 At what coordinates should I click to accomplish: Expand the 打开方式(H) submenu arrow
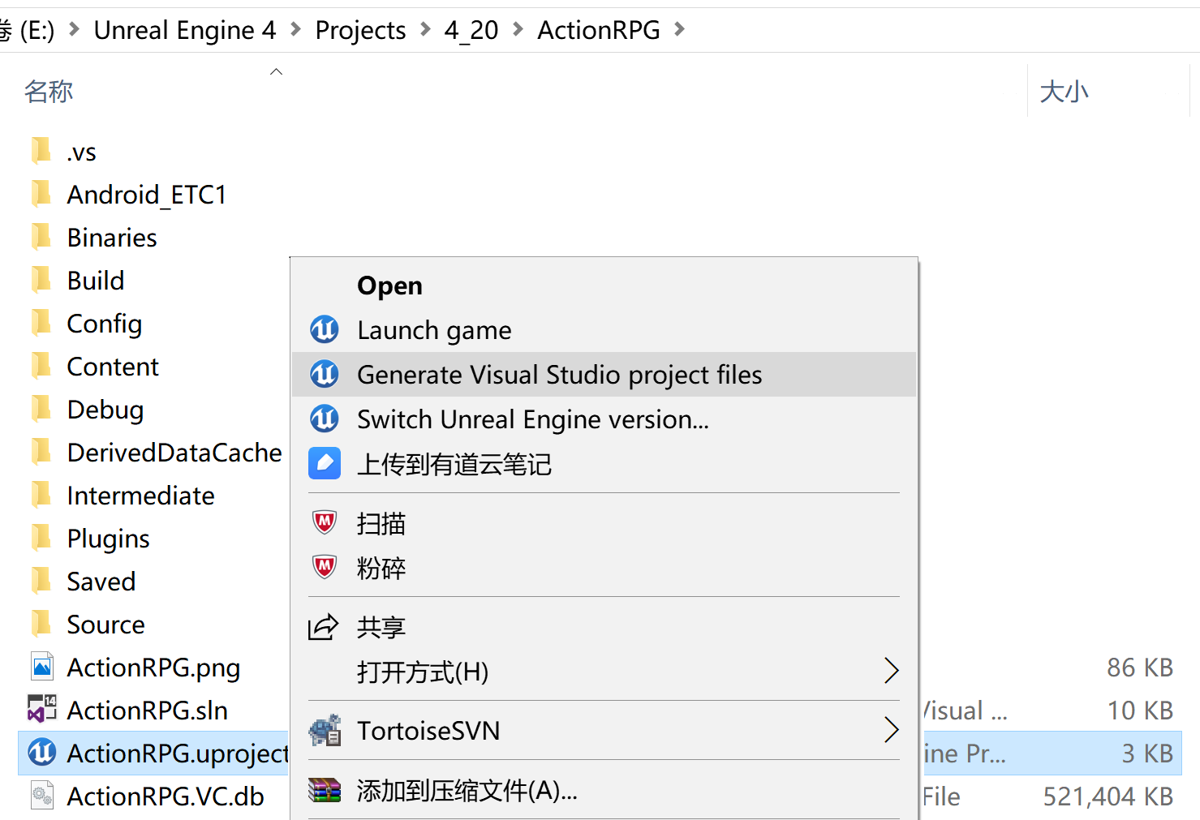[891, 671]
